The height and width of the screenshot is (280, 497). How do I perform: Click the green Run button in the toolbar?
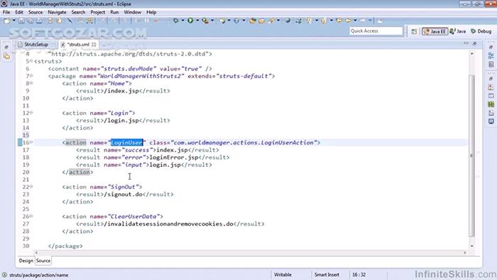pos(190,21)
